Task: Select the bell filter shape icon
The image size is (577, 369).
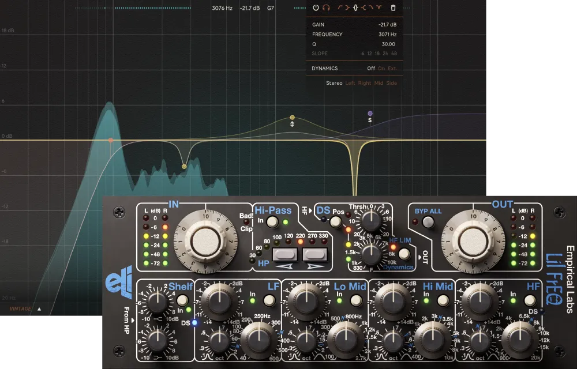Action: [x=356, y=8]
